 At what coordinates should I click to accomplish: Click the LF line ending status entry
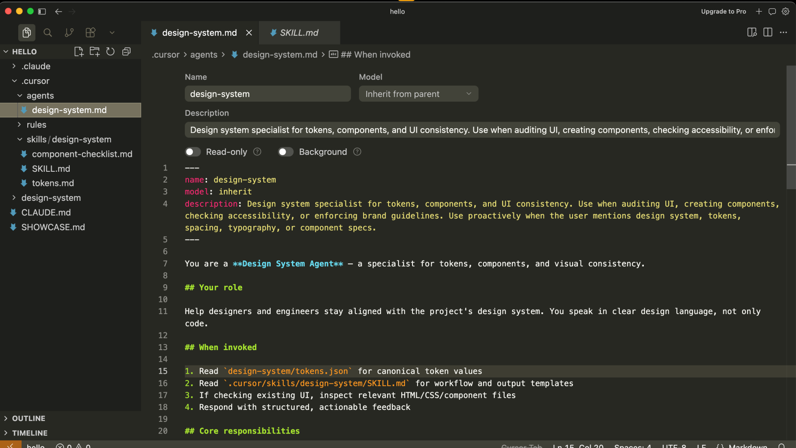pos(701,446)
